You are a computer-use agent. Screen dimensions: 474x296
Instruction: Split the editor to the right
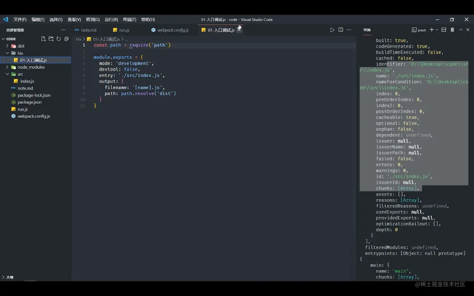coord(341,30)
